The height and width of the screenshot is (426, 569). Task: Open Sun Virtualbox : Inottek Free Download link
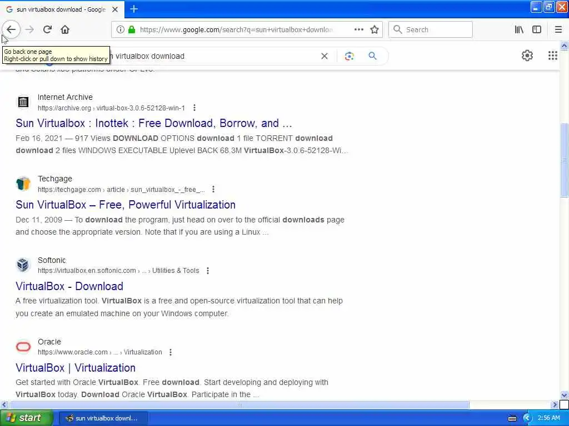tap(154, 123)
